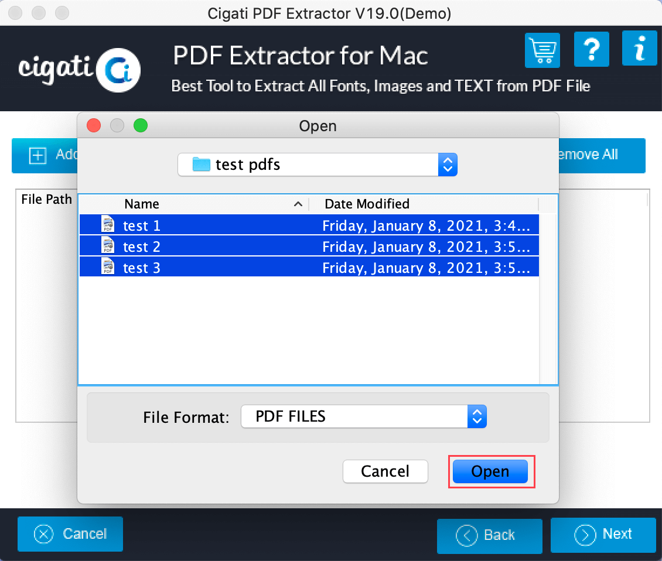Click the Next button in main window
This screenshot has height=561, width=662.
[x=603, y=535]
